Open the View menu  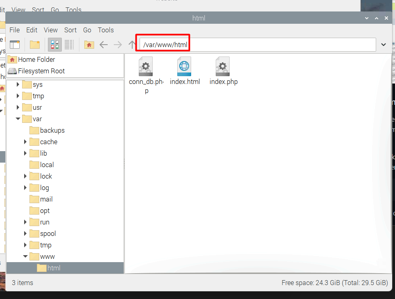click(x=51, y=30)
